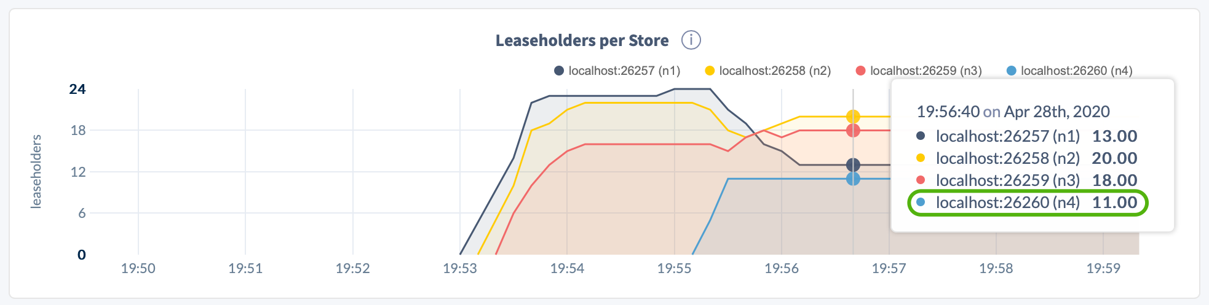
Task: Click the localhost:26257 (n1) tooltip row text
Action: (x=1007, y=136)
